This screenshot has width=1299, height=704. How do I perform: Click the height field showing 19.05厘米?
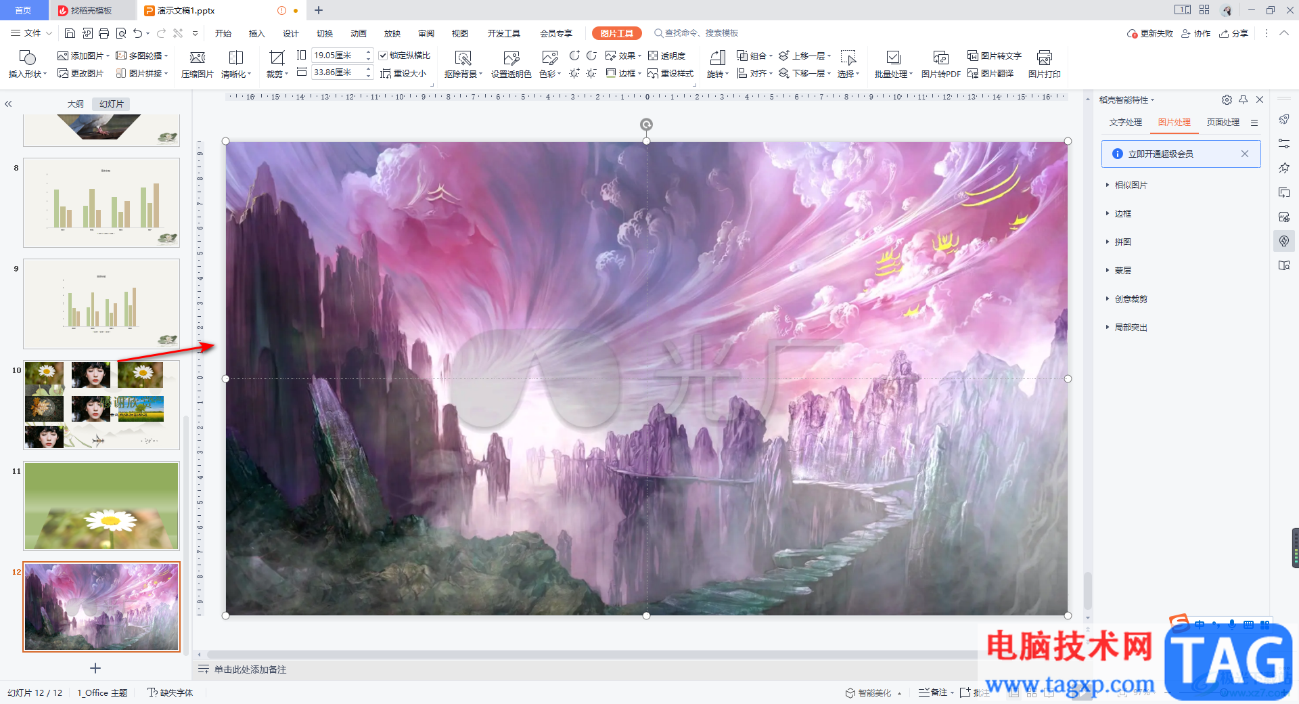click(337, 56)
